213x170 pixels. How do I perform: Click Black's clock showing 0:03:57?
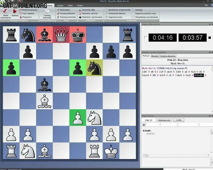click(193, 38)
